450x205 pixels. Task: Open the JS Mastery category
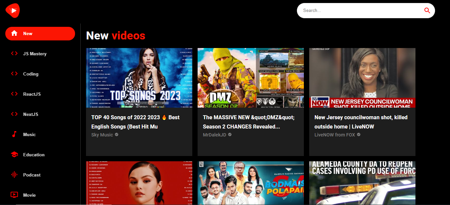coord(35,54)
